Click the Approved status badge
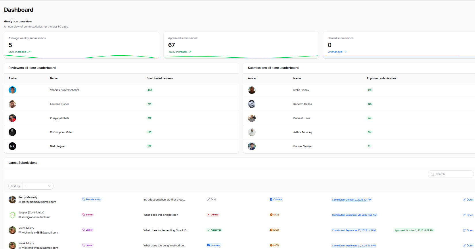The image size is (475, 249). 214,230
